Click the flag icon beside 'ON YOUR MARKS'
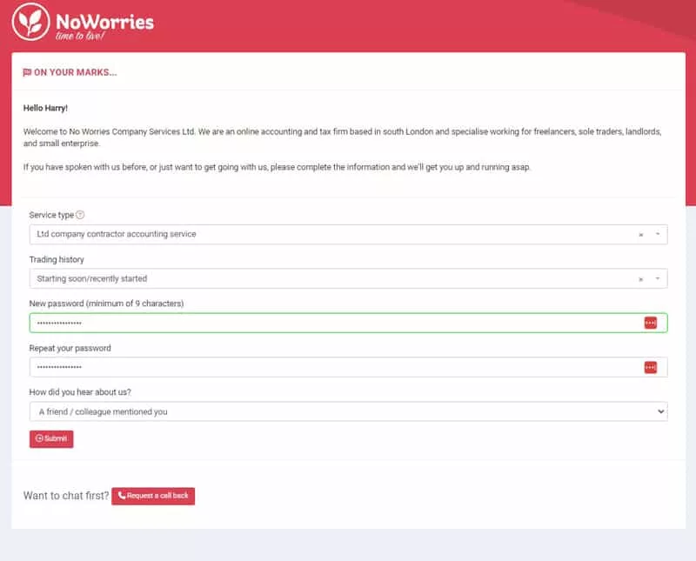Screen dimensions: 696x561 tap(27, 72)
